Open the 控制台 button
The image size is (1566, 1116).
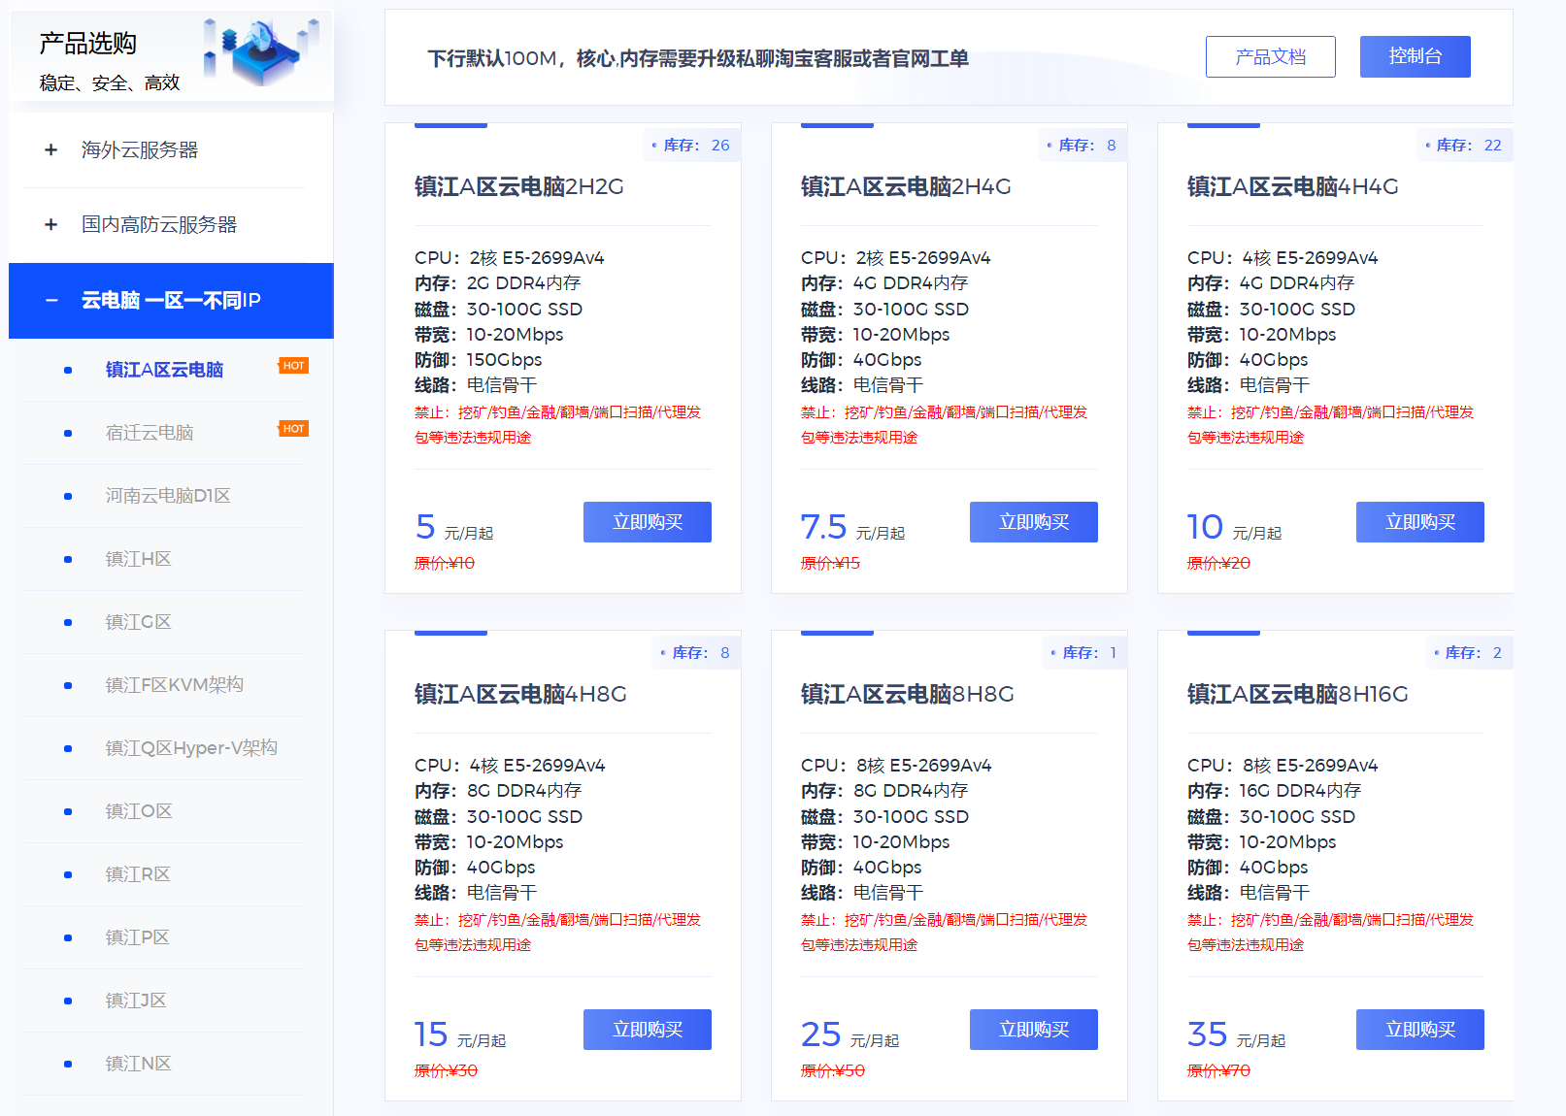coord(1416,56)
